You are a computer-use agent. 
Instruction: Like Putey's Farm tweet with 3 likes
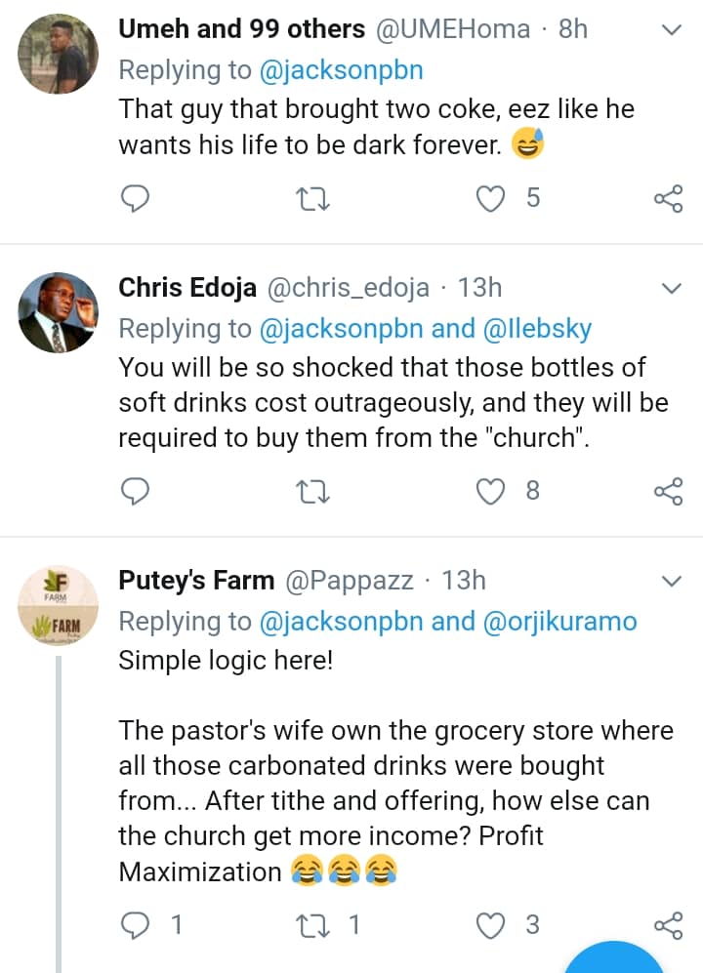(x=488, y=924)
